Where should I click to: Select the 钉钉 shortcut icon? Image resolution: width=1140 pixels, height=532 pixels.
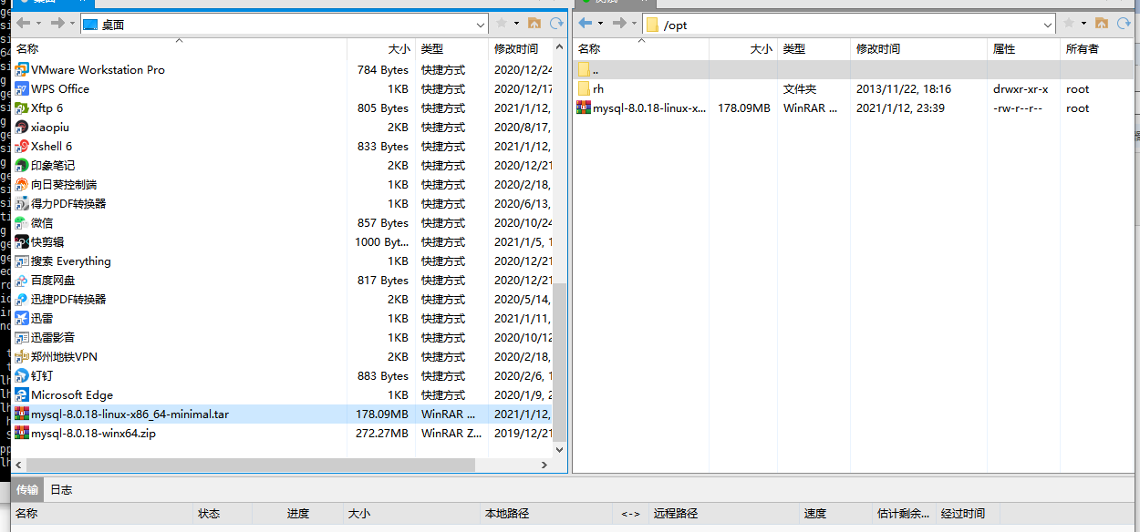pyautogui.click(x=22, y=375)
